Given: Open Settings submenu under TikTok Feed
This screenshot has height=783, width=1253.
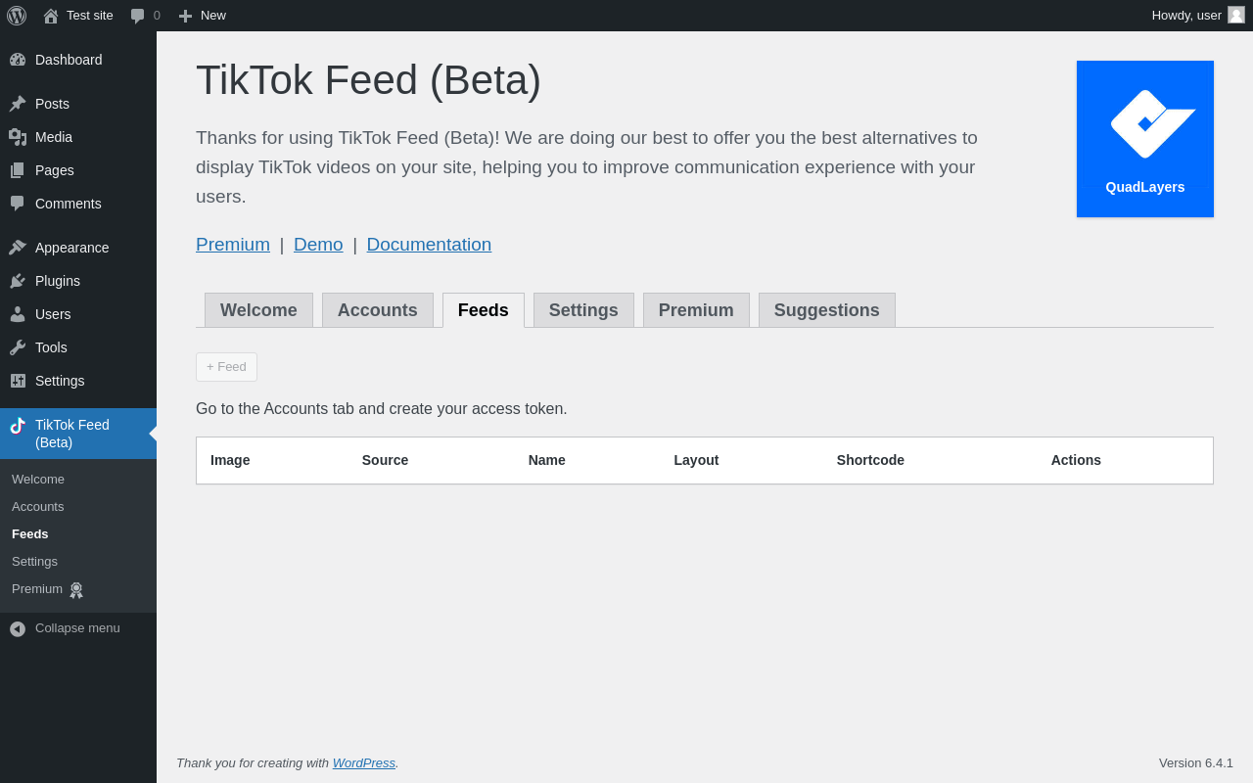Looking at the screenshot, I should point(34,562).
